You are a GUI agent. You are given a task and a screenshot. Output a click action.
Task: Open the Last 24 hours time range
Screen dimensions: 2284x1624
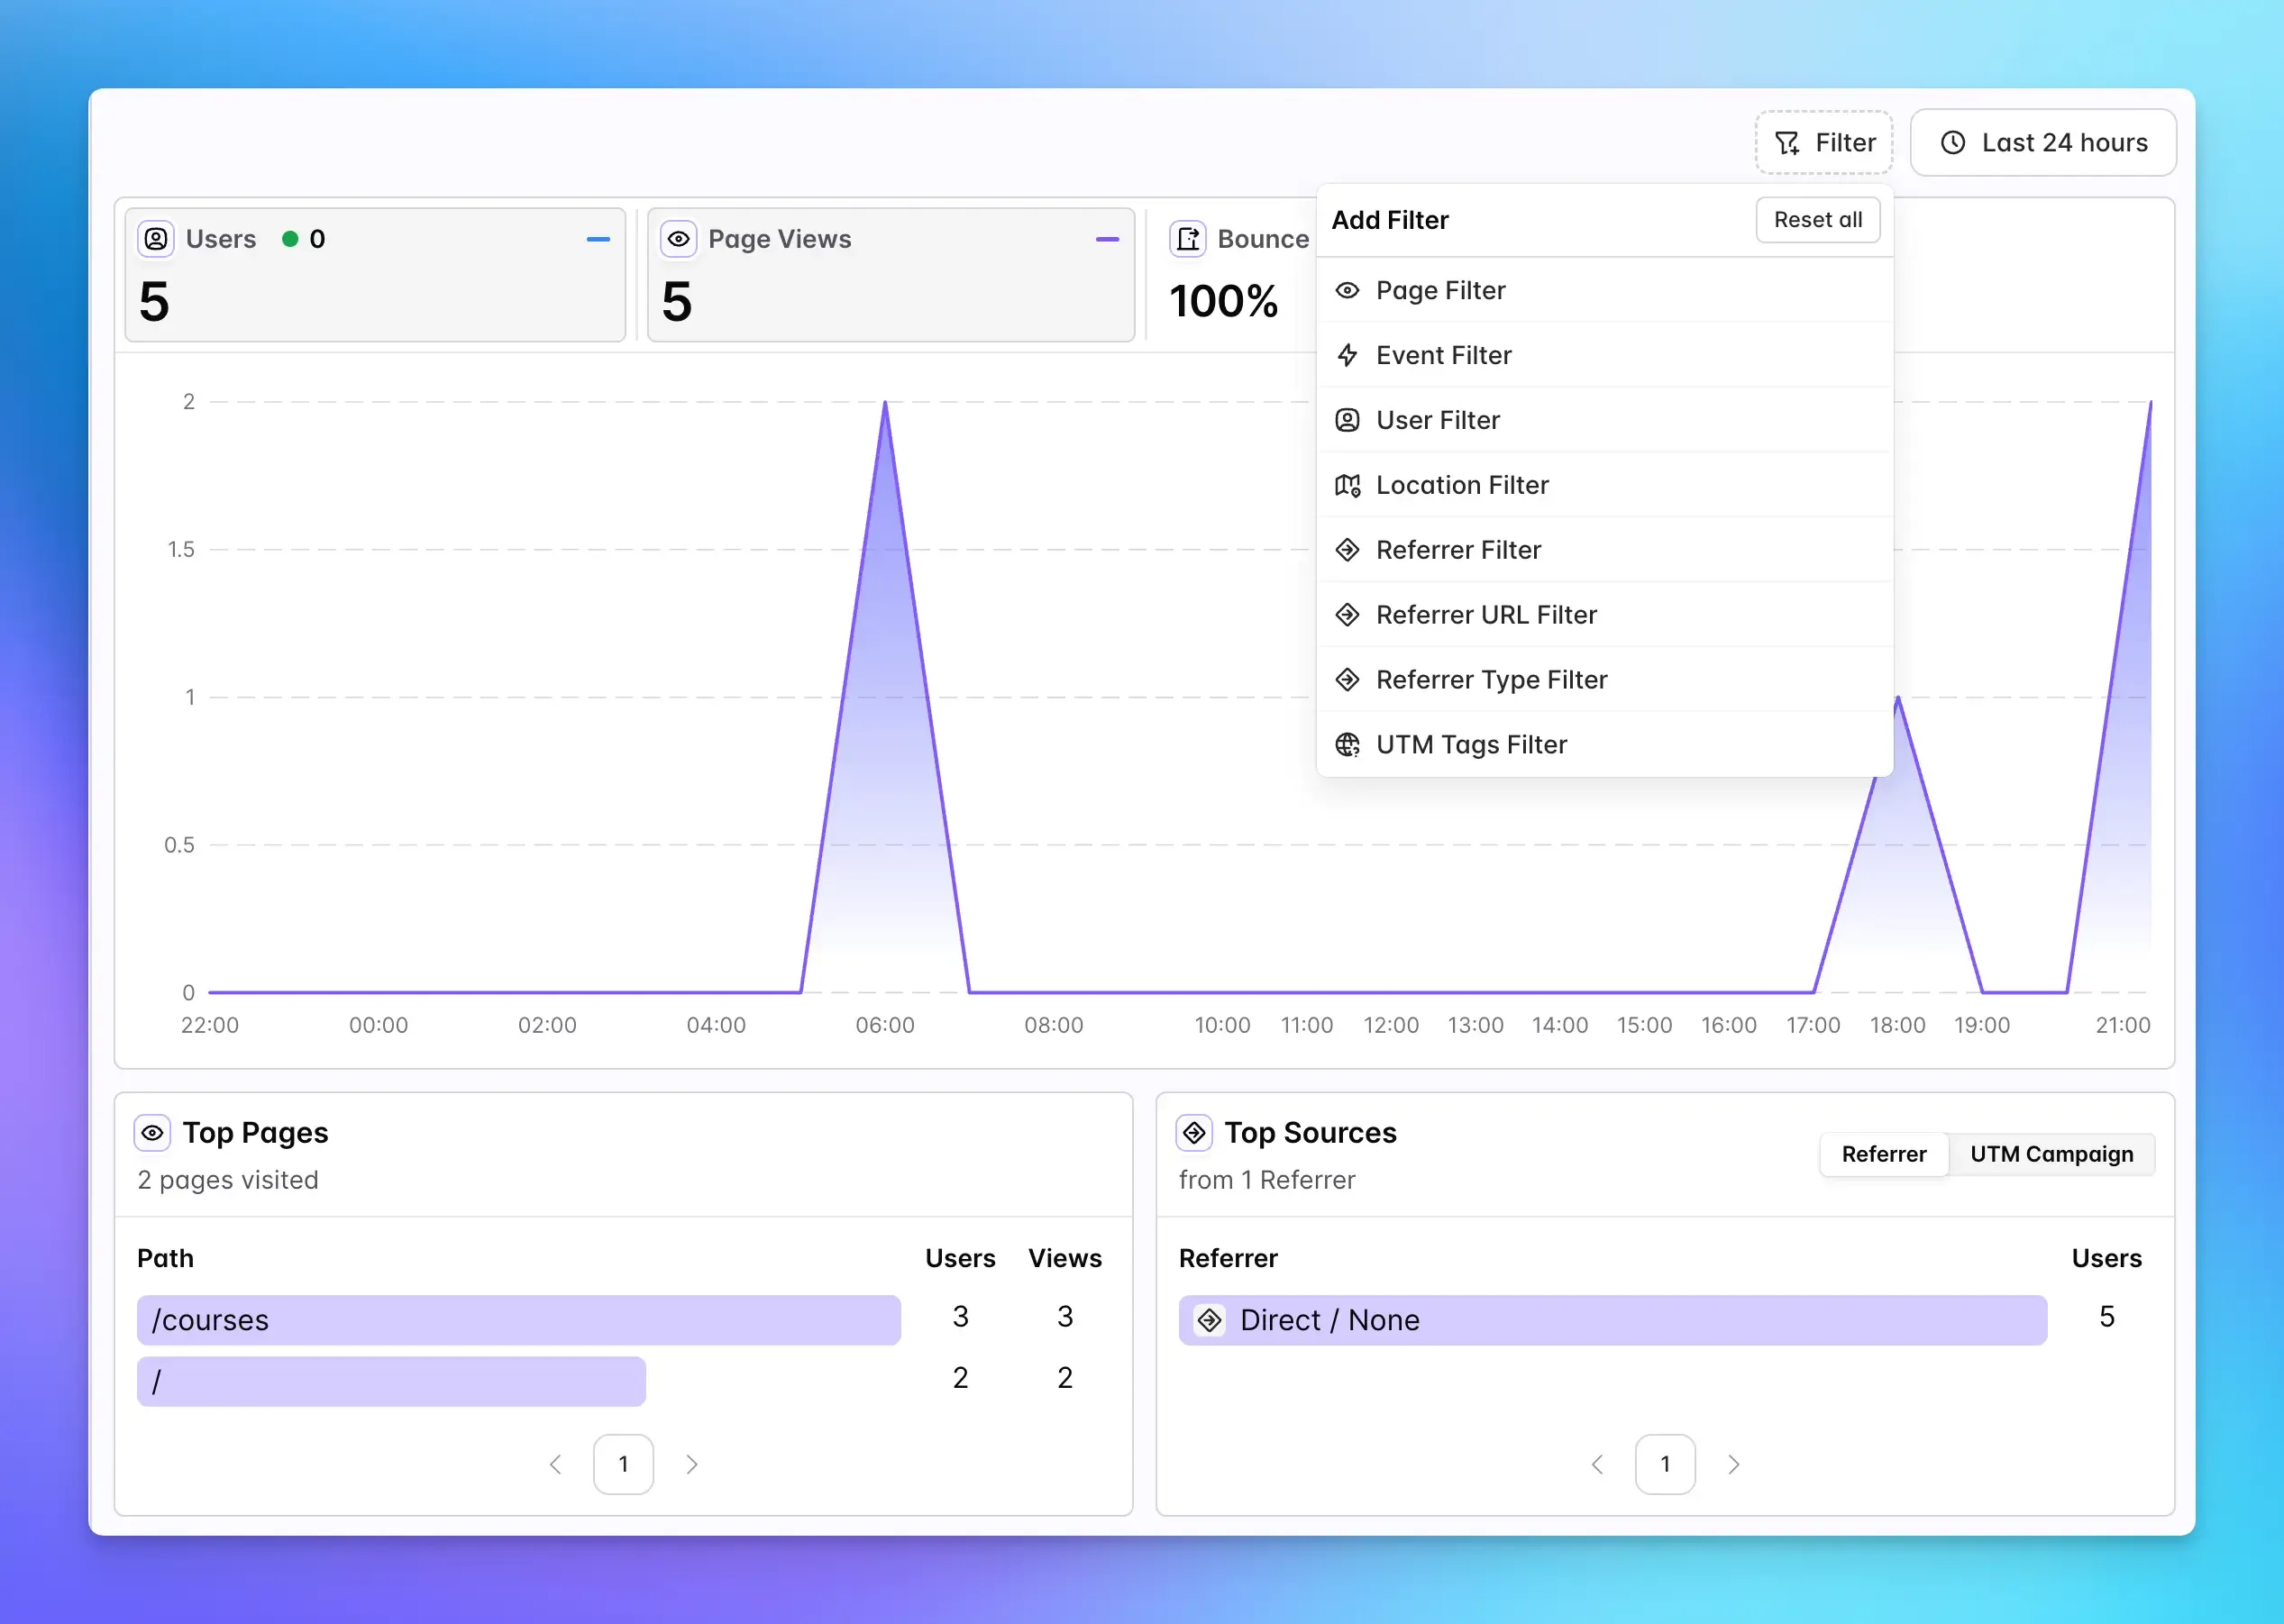pos(2043,143)
